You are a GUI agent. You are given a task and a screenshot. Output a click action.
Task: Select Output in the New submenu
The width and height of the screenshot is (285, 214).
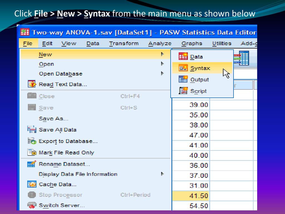pyautogui.click(x=202, y=79)
